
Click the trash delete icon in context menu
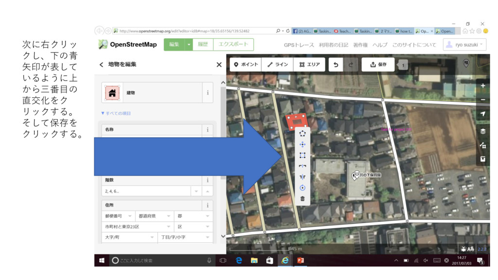302,198
